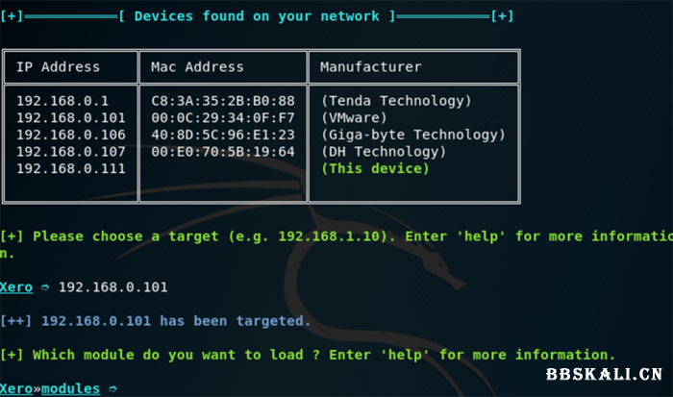Viewport: 673px width, 397px height.
Task: Click the green 'This device' label
Action: tap(375, 169)
